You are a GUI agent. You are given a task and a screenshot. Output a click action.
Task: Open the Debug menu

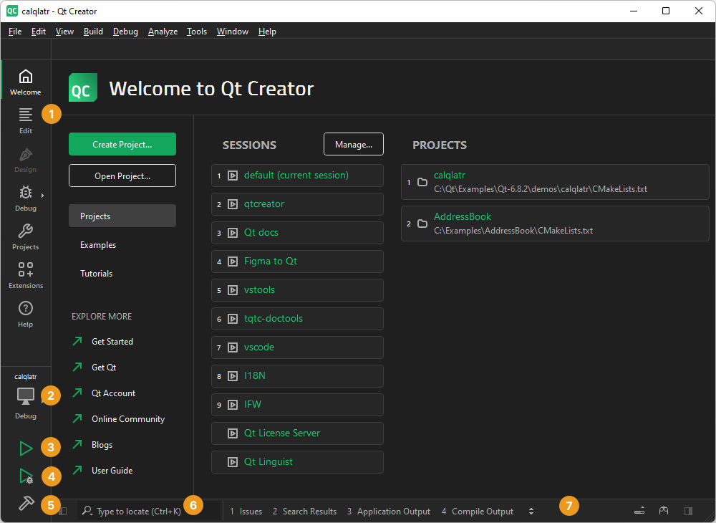[x=125, y=32]
